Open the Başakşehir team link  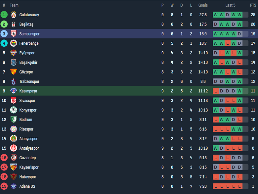[28, 62]
